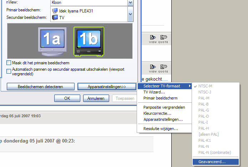Toggle 'Automatisch pannen op secundair apparaat uitschakelen'
This screenshot has width=248, height=167.
coord(9,71)
